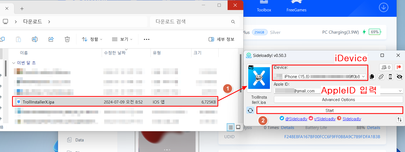
Task: Sort by 수정한 날짜 column header
Action: point(115,53)
